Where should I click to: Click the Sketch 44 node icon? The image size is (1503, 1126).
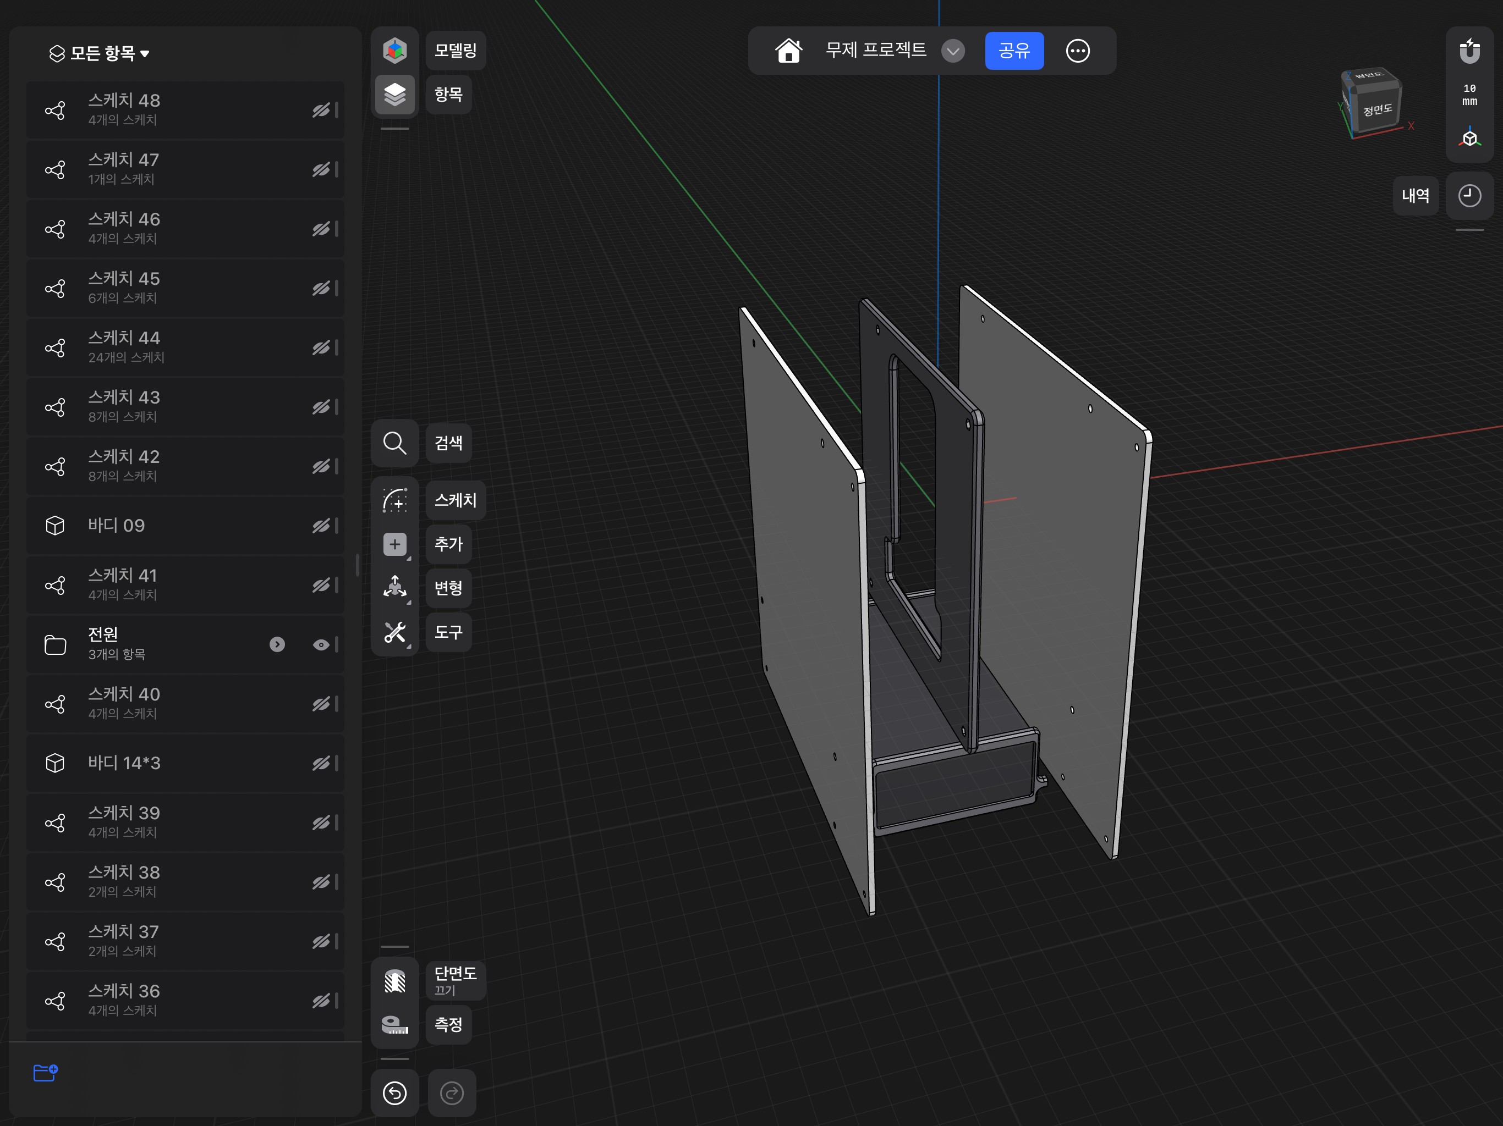[x=55, y=347]
